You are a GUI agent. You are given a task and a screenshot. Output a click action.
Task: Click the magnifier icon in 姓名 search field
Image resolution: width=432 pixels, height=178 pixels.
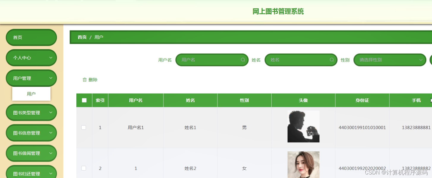(332, 60)
